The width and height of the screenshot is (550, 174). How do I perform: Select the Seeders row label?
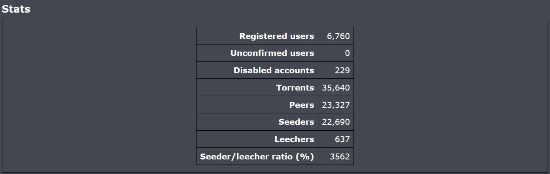tap(296, 122)
